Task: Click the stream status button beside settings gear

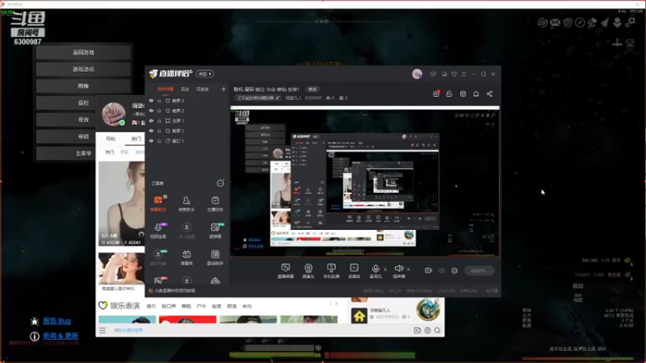Action: pyautogui.click(x=479, y=271)
